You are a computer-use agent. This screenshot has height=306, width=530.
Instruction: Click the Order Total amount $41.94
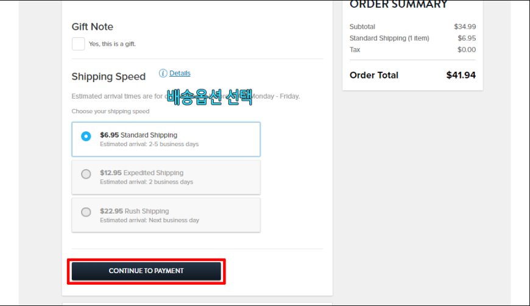pos(461,75)
